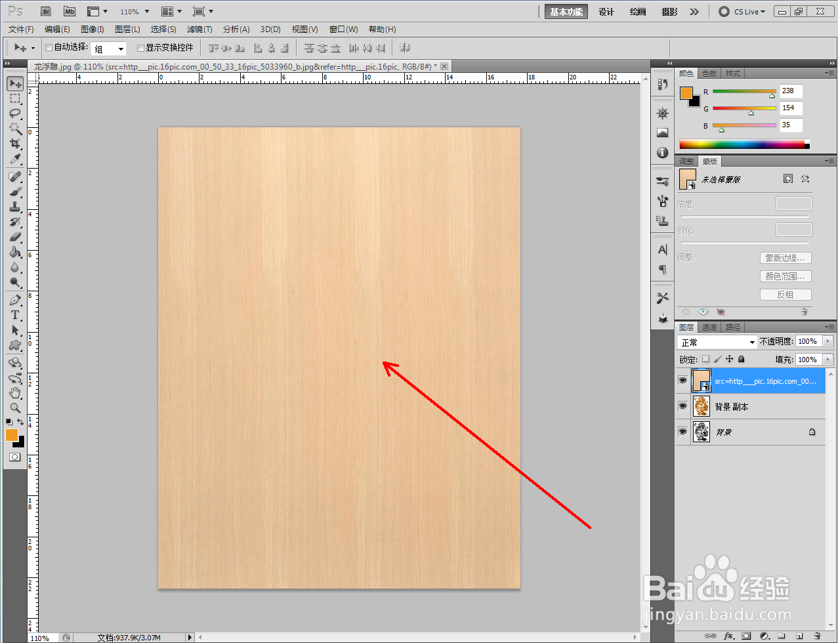Select the Magic Wand tool
Viewport: 838px width, 643px height.
coord(15,129)
